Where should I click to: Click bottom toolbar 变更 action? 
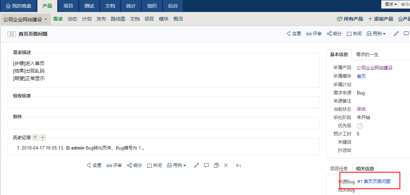click(x=94, y=165)
